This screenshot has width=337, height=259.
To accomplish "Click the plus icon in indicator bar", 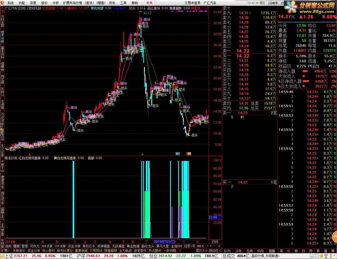I will (211, 246).
